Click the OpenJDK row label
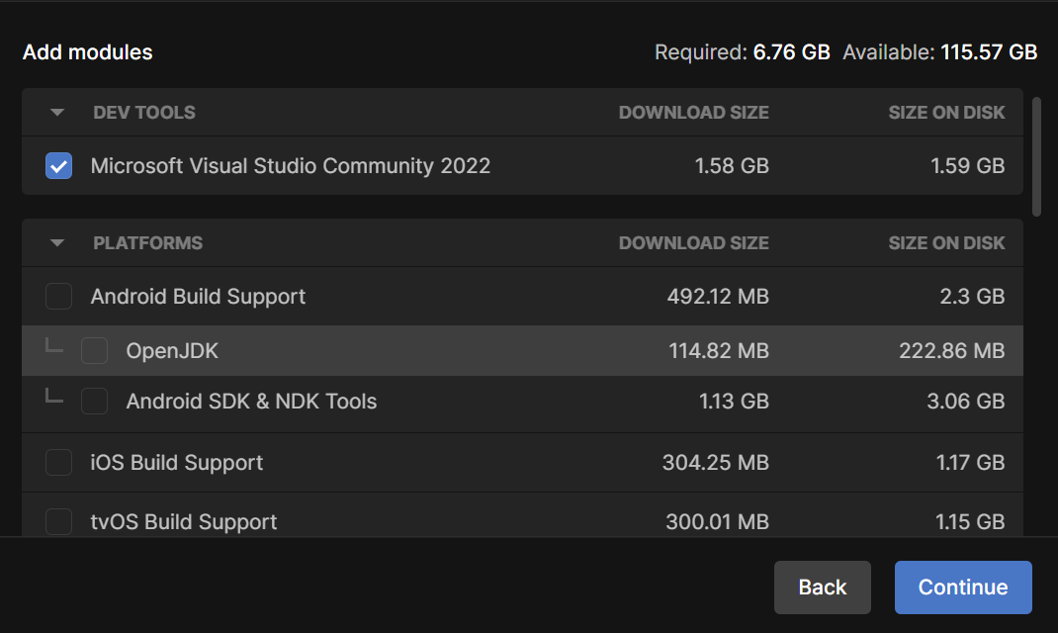1058x633 pixels. pos(172,351)
